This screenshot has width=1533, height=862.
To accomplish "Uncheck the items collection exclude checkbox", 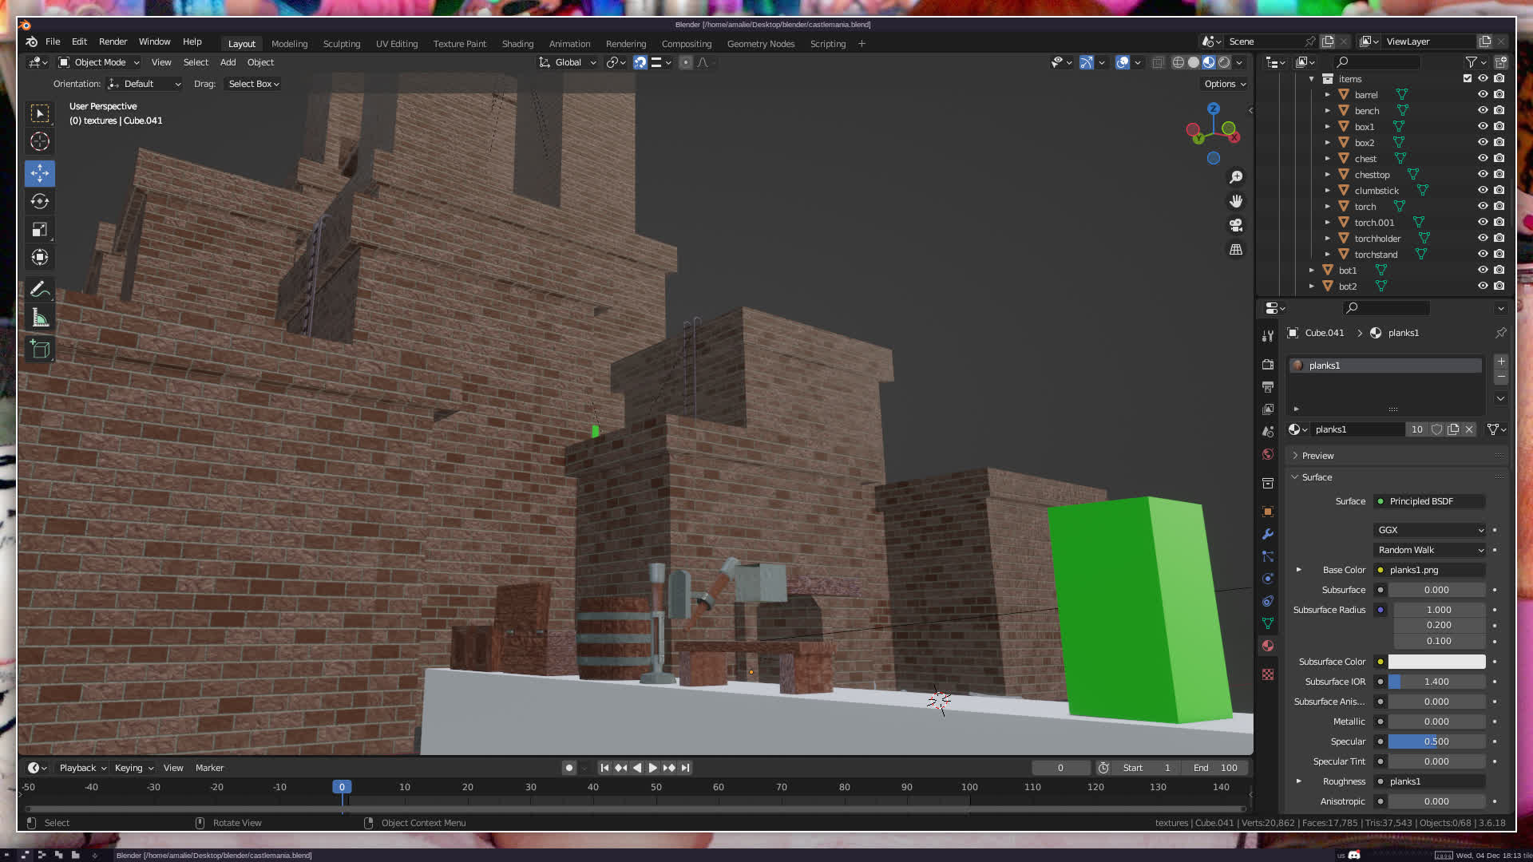I will tap(1467, 78).
